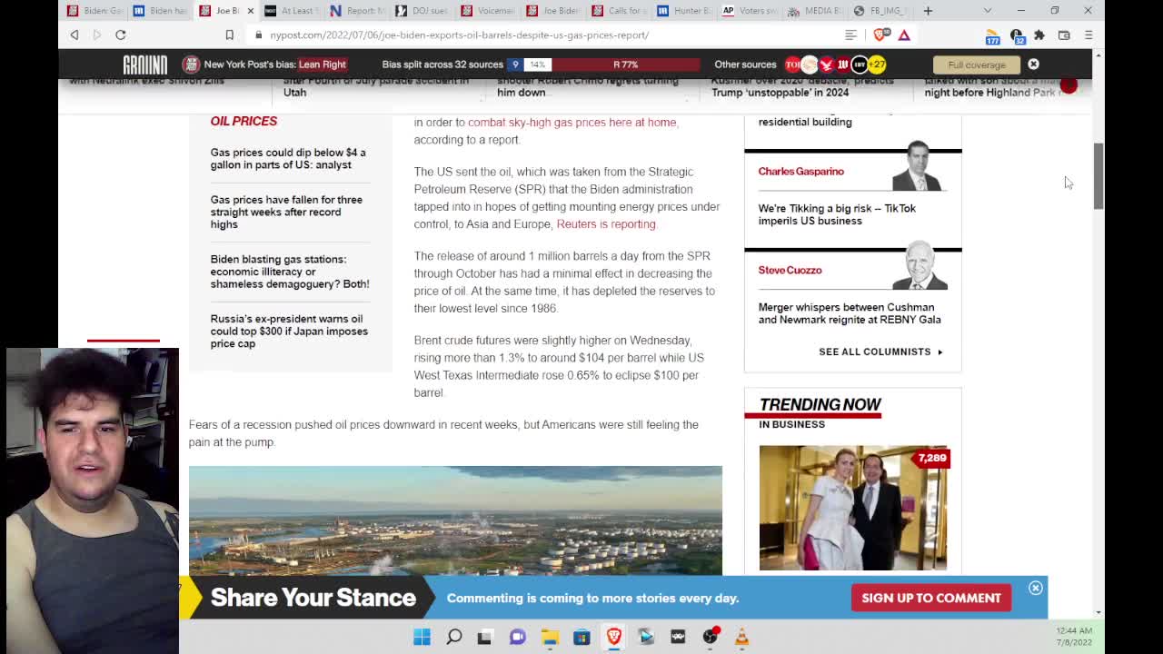Click the address bar URL field
1163x654 pixels.
tap(545, 35)
